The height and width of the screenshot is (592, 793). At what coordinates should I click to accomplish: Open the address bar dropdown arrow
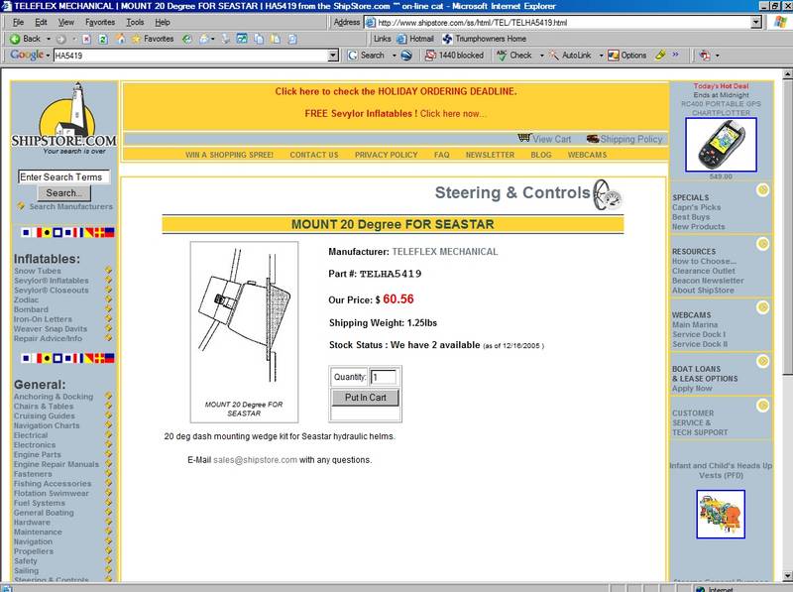click(756, 22)
